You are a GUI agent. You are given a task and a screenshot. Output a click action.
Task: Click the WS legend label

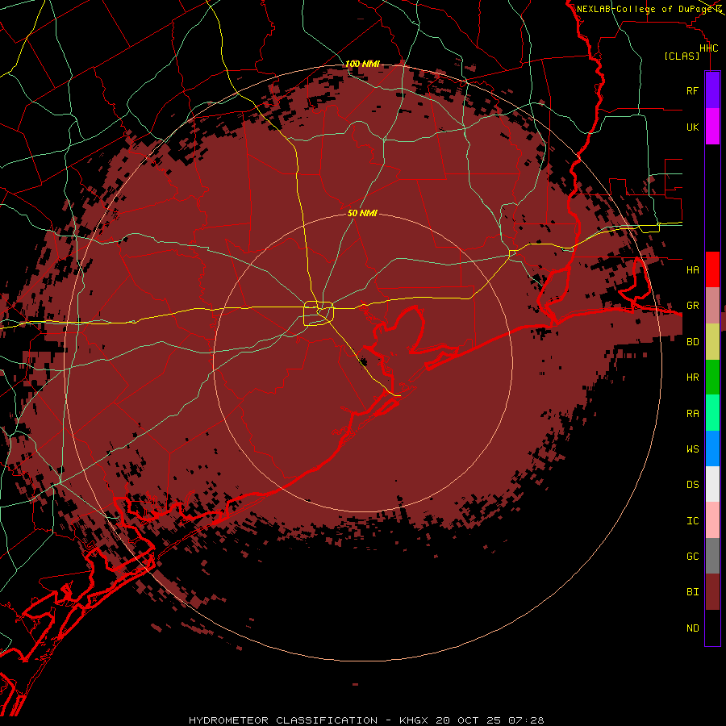692,449
